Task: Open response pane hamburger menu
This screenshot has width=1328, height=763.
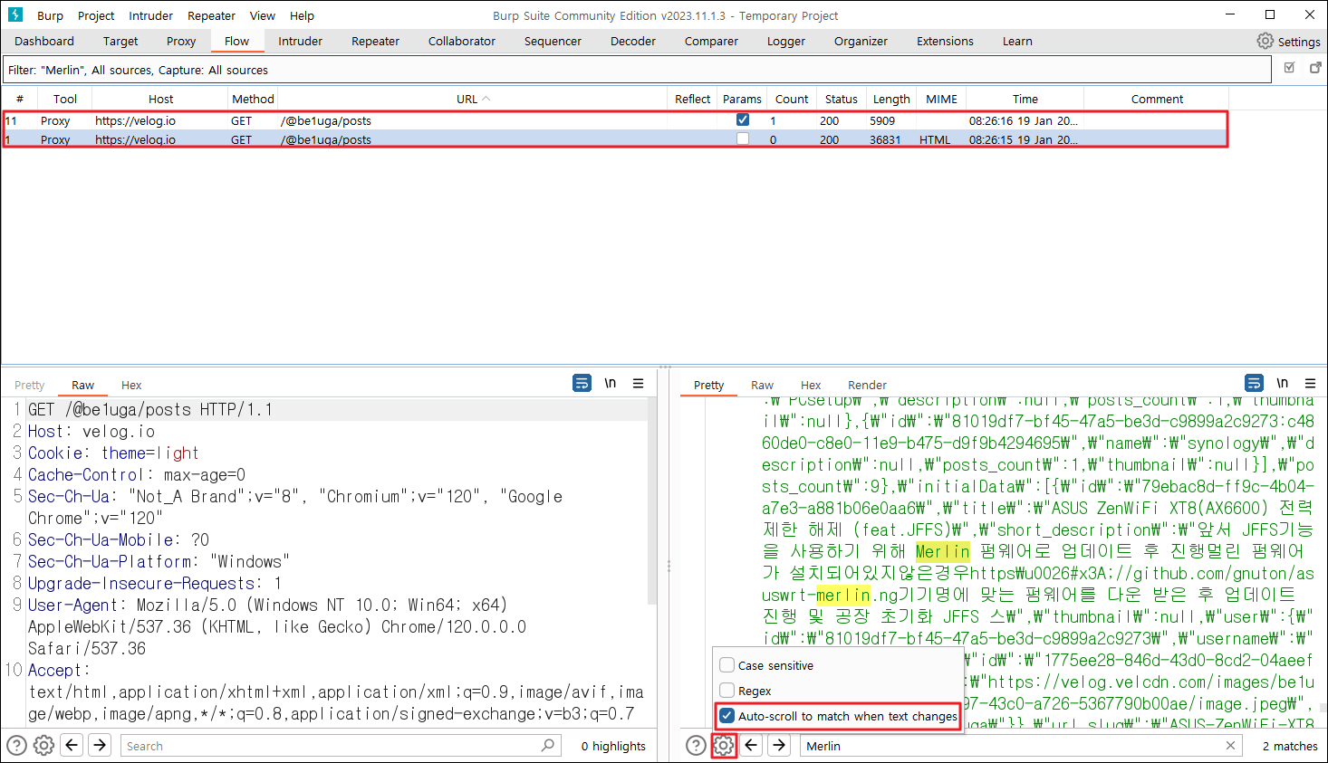Action: point(1311,384)
